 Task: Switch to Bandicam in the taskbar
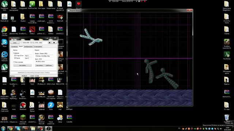pyautogui.click(x=41, y=128)
